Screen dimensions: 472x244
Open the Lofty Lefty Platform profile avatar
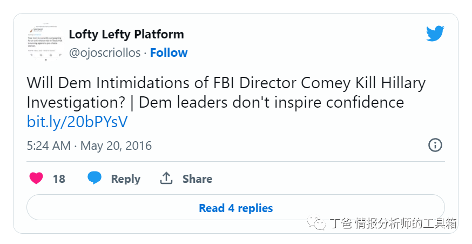click(x=44, y=44)
